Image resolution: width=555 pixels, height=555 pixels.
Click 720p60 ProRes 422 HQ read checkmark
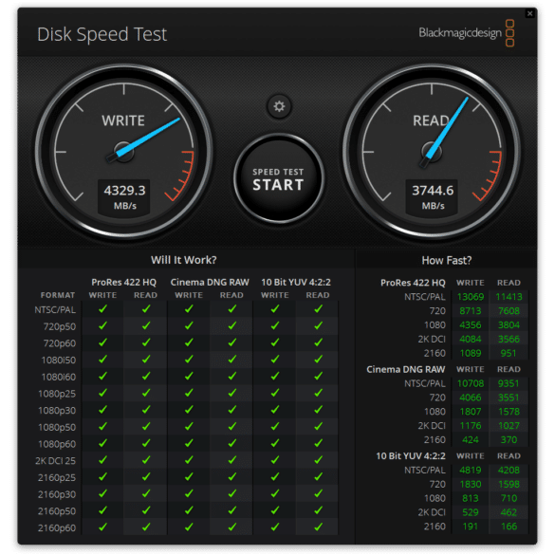(x=146, y=342)
